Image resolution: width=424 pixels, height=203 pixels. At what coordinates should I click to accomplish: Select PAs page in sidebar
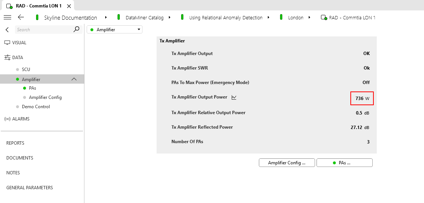pos(32,88)
